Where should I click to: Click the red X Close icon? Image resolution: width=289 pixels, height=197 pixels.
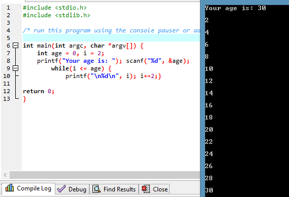[145, 189]
